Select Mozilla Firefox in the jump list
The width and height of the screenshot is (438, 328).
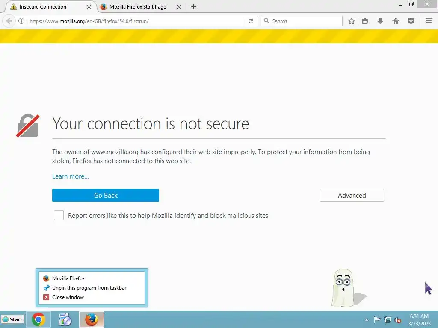tap(92, 278)
